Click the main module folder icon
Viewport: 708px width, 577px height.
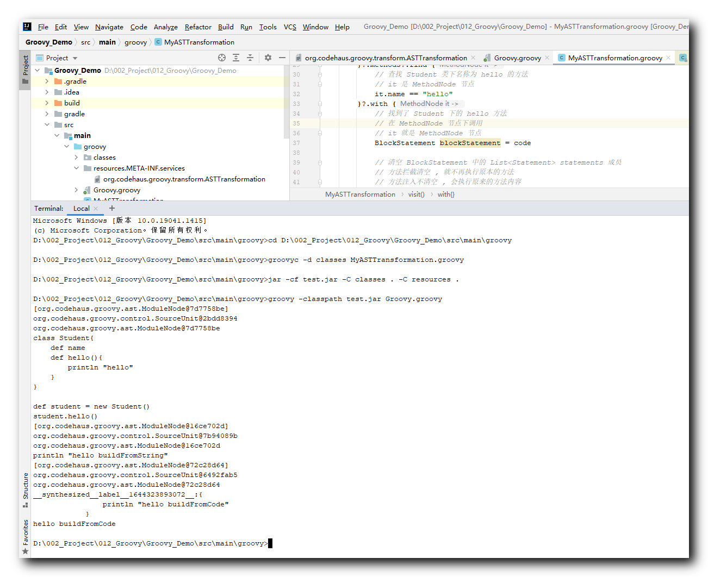68,136
